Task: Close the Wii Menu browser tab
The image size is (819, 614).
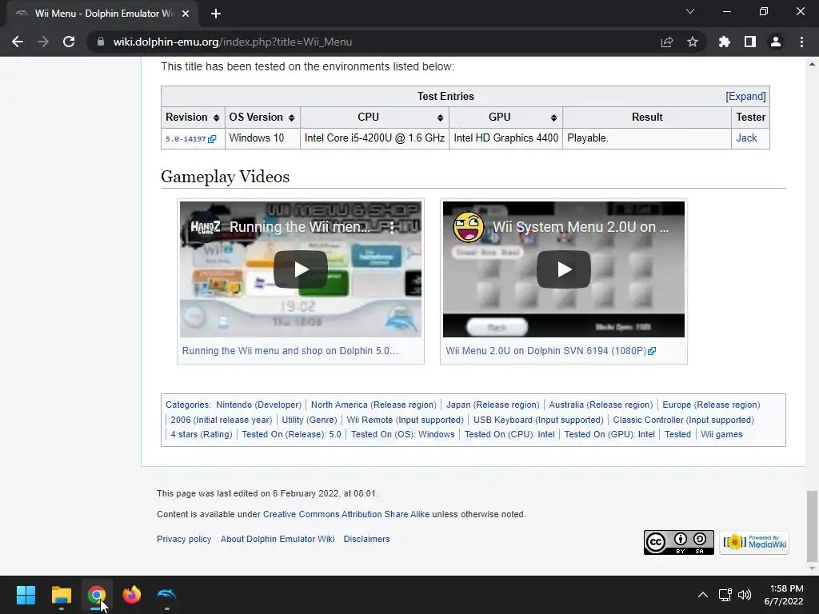Action: click(185, 14)
